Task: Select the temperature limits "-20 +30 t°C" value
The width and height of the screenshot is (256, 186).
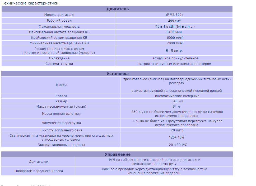Action: click(177, 145)
